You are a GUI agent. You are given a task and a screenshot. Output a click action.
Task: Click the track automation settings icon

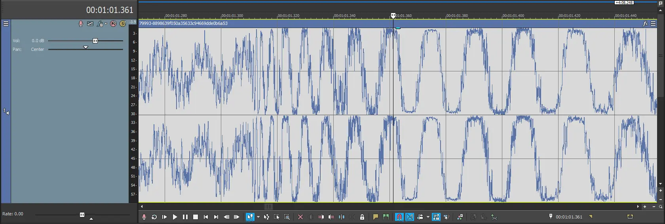(x=90, y=24)
